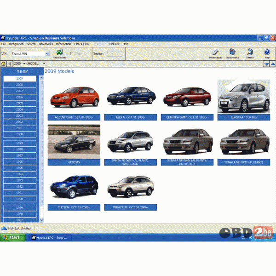Click the blue down arrow navigation icon
The height and width of the screenshot is (276, 276).
coord(266,64)
